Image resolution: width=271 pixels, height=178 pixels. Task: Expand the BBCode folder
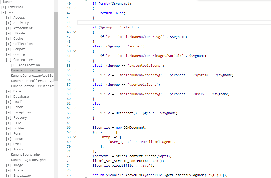tap(9, 33)
